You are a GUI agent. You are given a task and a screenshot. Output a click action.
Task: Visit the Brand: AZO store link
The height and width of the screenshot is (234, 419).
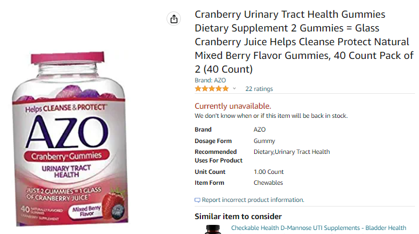[210, 81]
